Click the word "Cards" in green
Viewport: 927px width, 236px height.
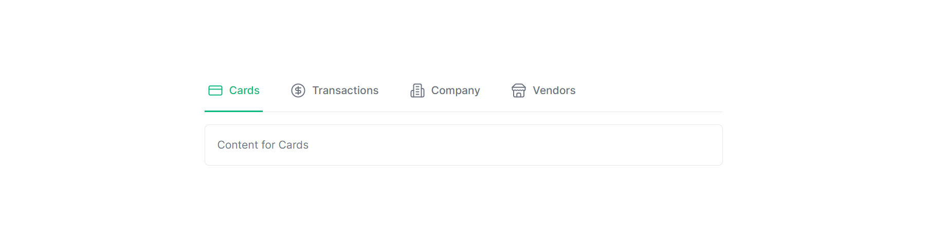point(244,90)
